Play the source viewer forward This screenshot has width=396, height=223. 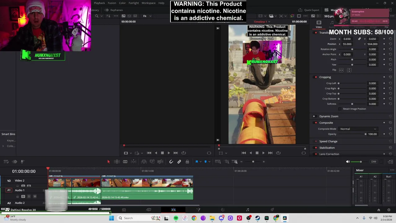(x=169, y=153)
